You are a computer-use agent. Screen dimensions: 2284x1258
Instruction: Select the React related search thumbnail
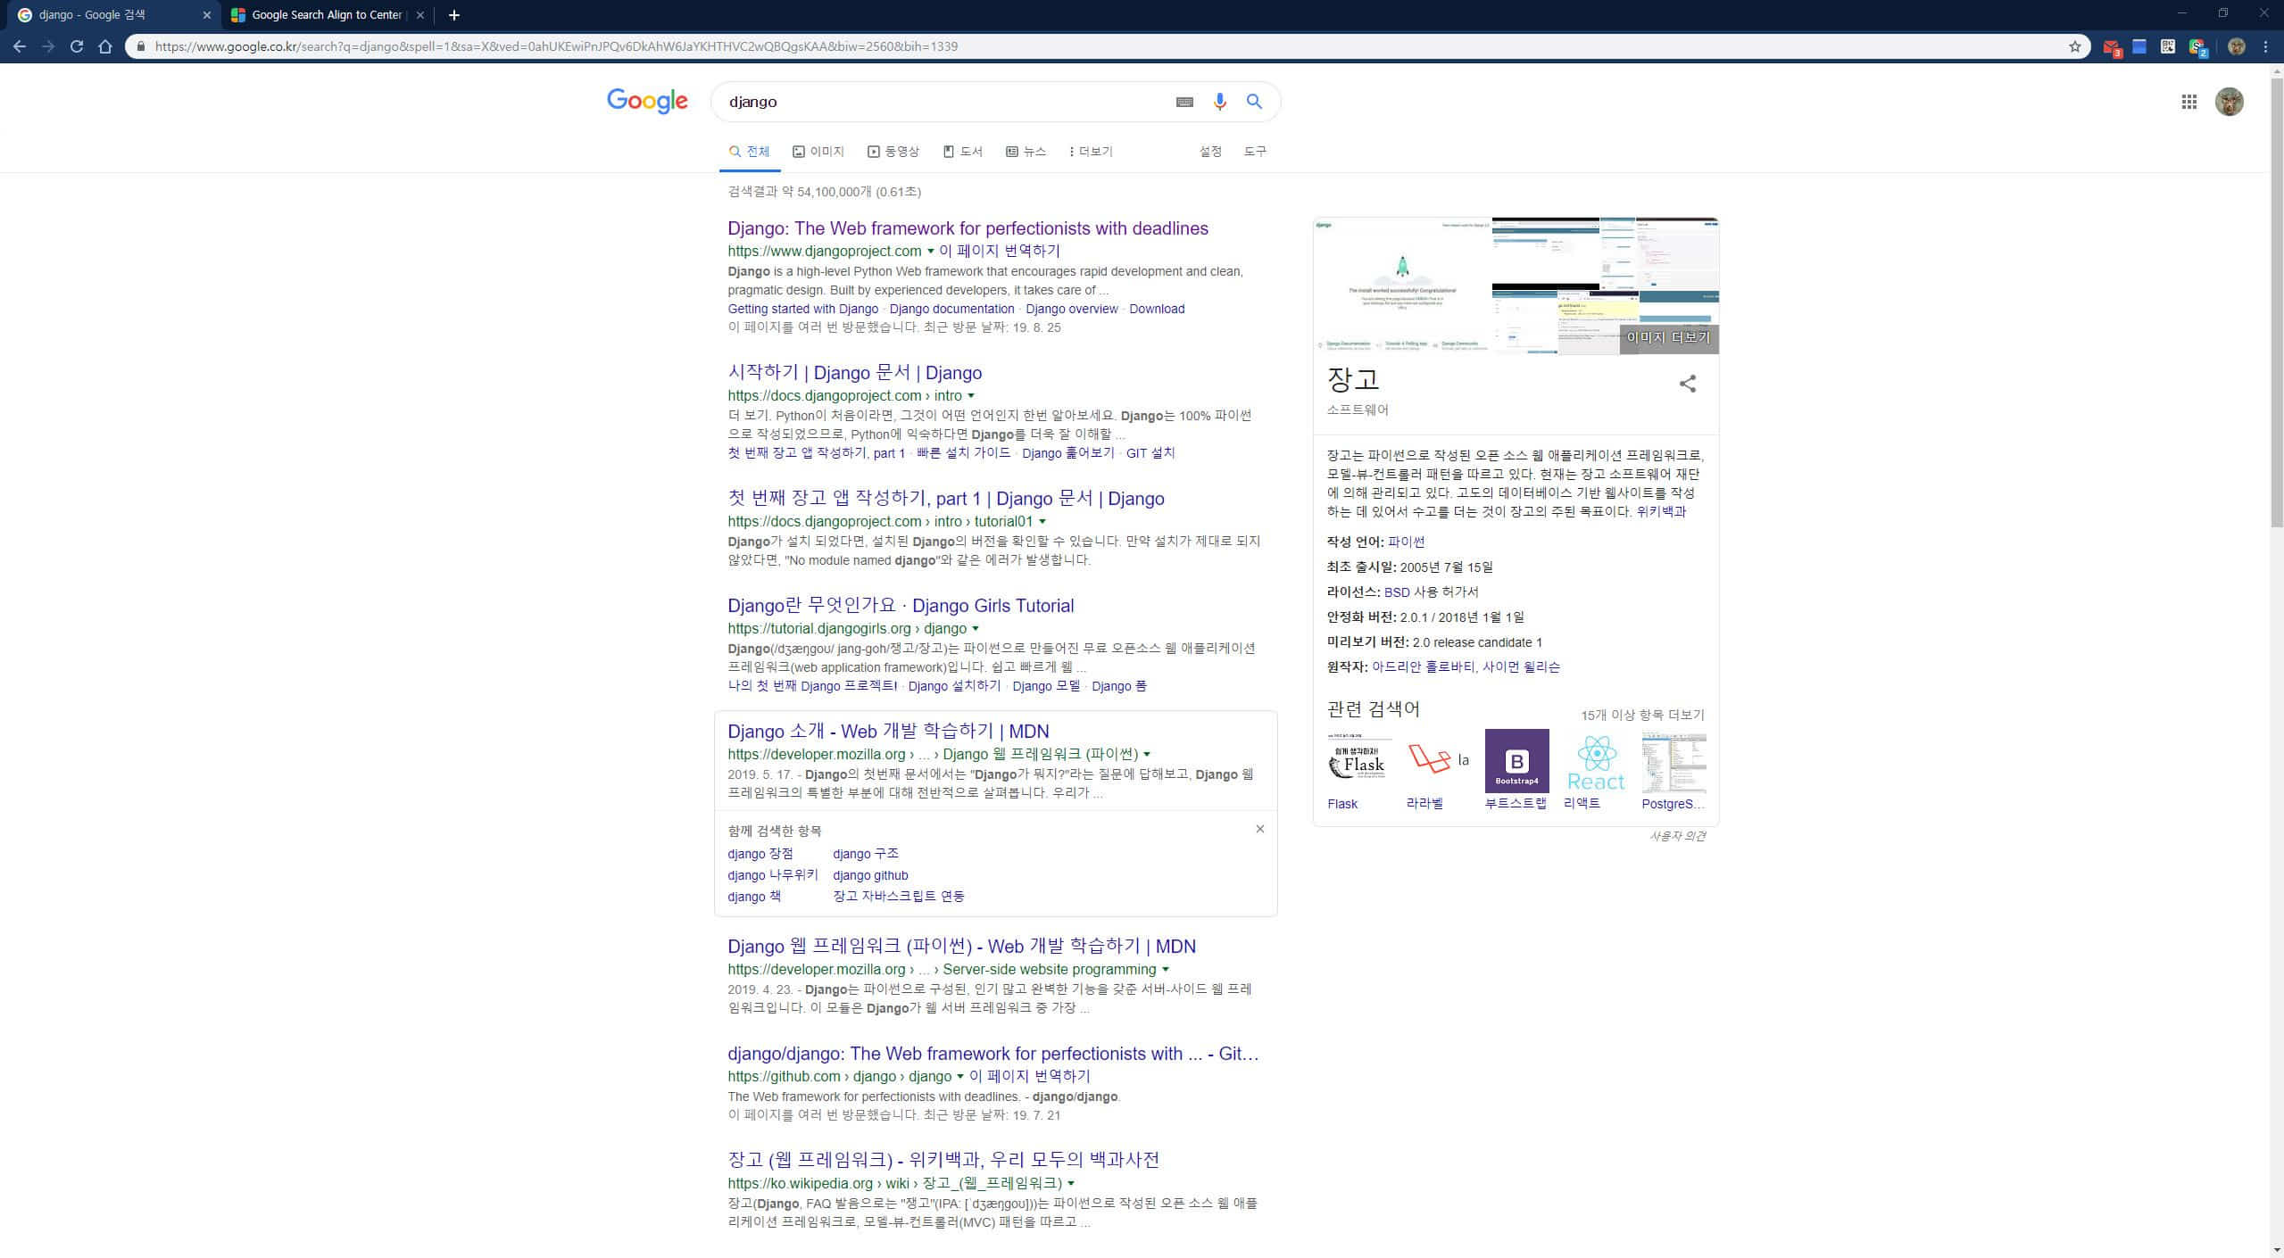tap(1596, 763)
